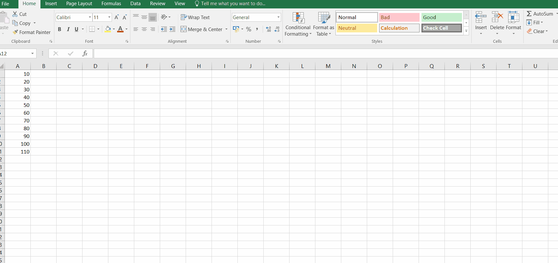Increase font size with larger A icon
The width and height of the screenshot is (558, 263).
[117, 17]
